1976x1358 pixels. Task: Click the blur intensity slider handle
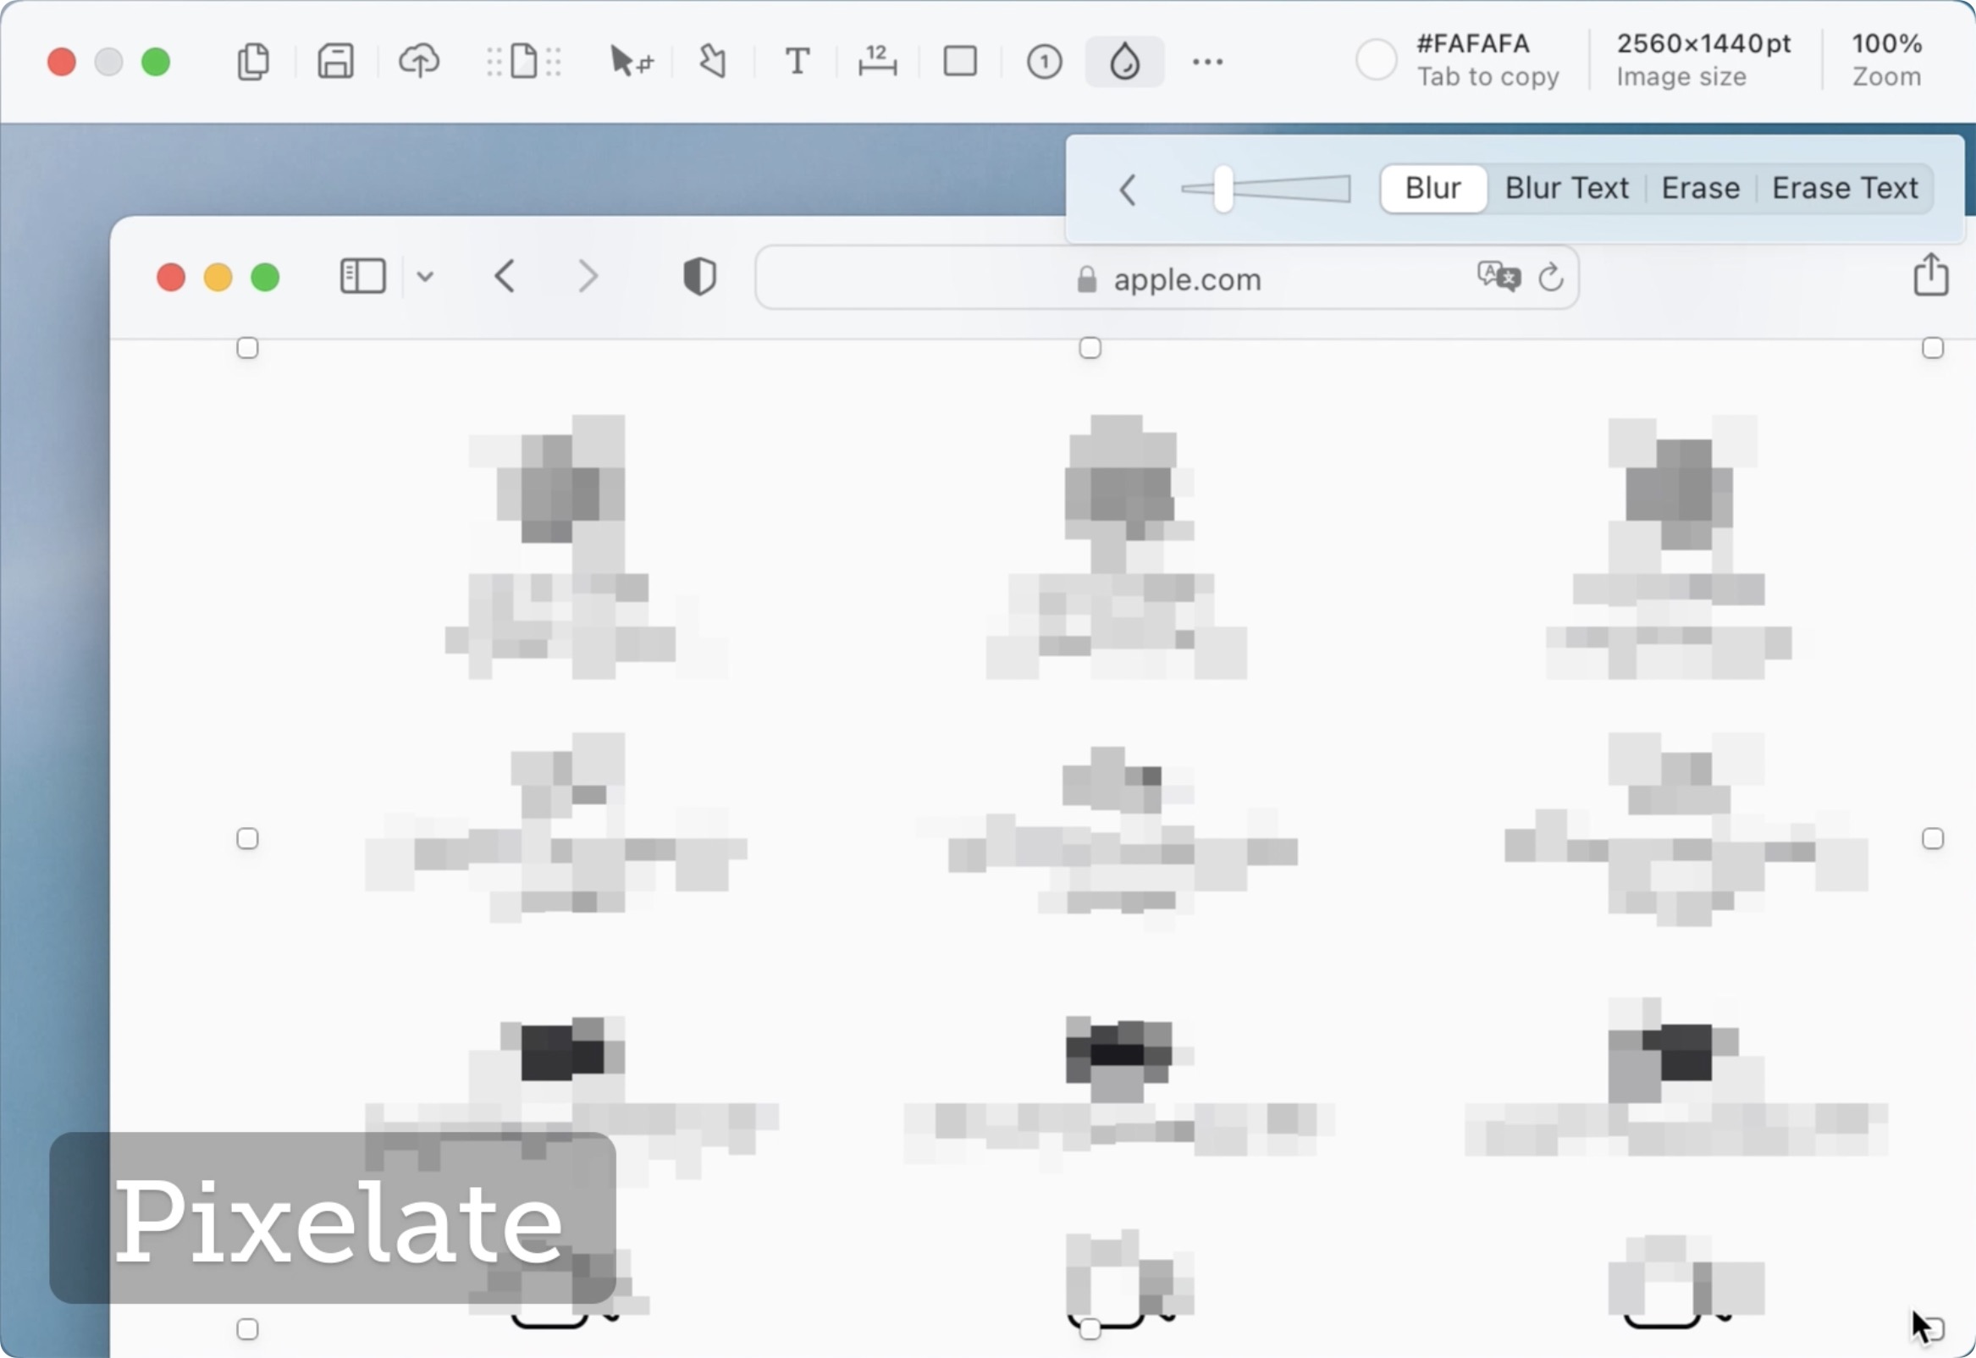1223,189
